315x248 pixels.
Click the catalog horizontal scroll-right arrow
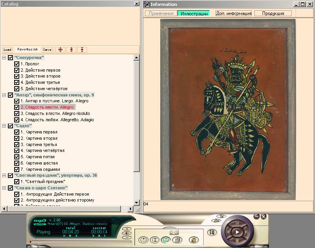pyautogui.click(x=131, y=209)
